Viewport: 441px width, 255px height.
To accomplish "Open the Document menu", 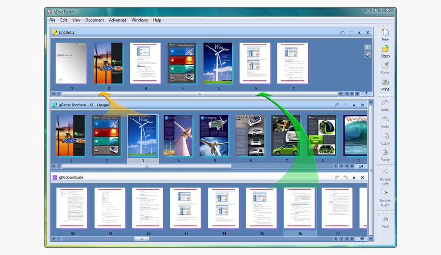I will click(95, 20).
